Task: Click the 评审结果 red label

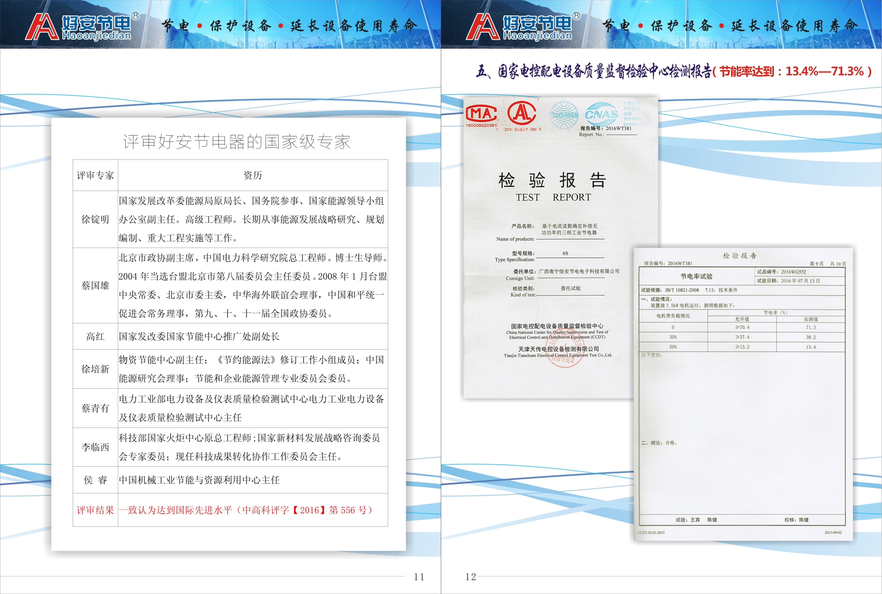Action: pos(96,510)
